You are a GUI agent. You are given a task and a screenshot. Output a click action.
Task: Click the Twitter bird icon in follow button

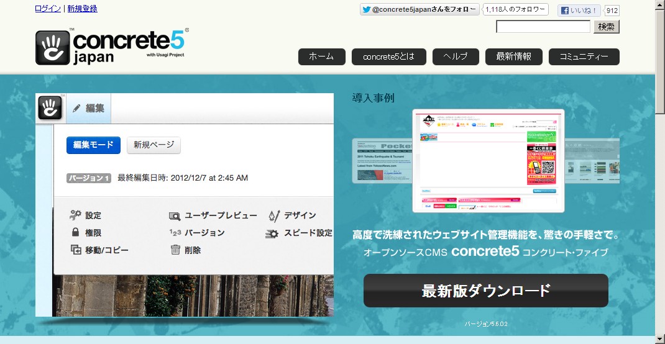click(x=366, y=10)
